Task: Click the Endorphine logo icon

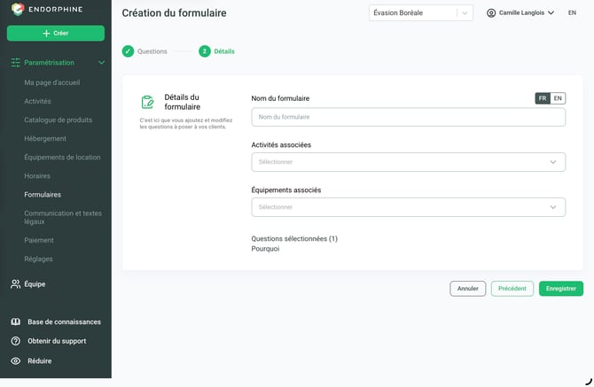Action: click(x=18, y=9)
